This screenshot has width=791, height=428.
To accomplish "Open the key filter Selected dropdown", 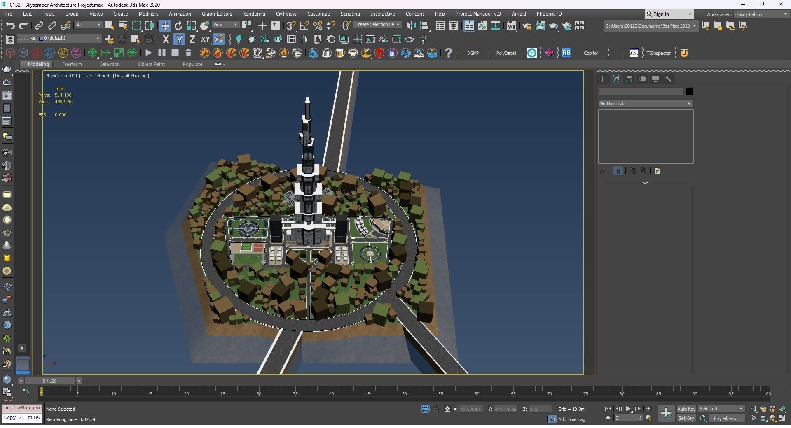I will [721, 409].
